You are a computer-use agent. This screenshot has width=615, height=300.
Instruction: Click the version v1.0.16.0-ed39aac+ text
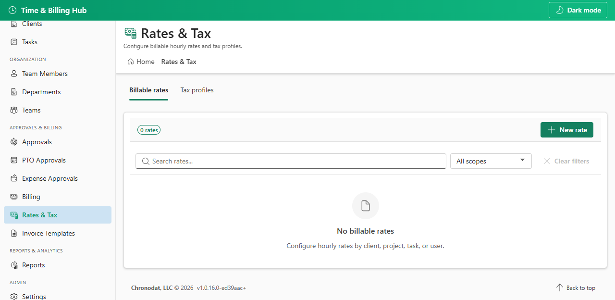pos(221,287)
